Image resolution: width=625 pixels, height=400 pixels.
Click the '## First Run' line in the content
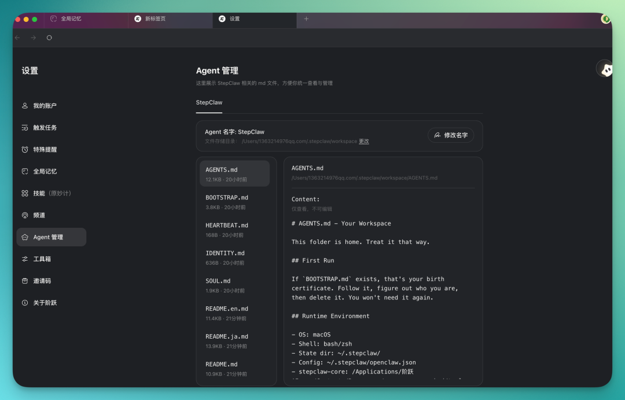click(x=313, y=261)
